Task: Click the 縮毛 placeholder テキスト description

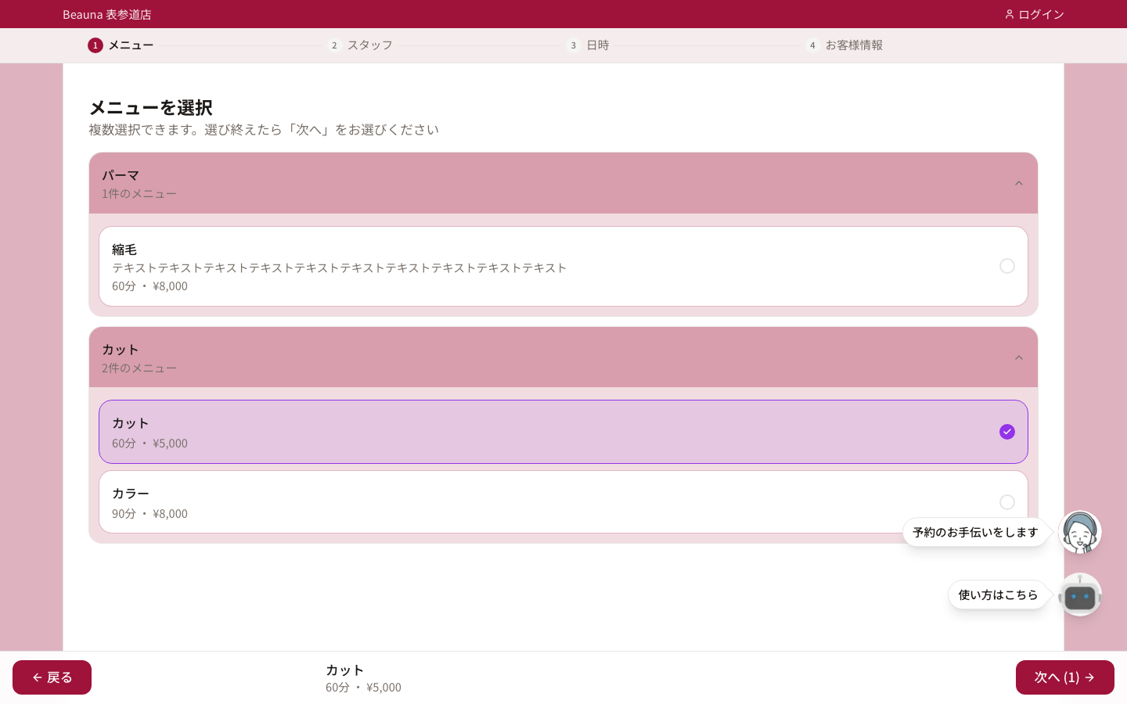Action: [x=339, y=268]
